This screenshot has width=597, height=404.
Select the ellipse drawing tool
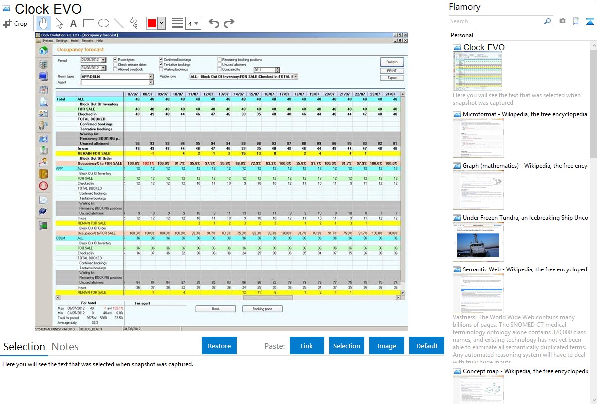104,23
